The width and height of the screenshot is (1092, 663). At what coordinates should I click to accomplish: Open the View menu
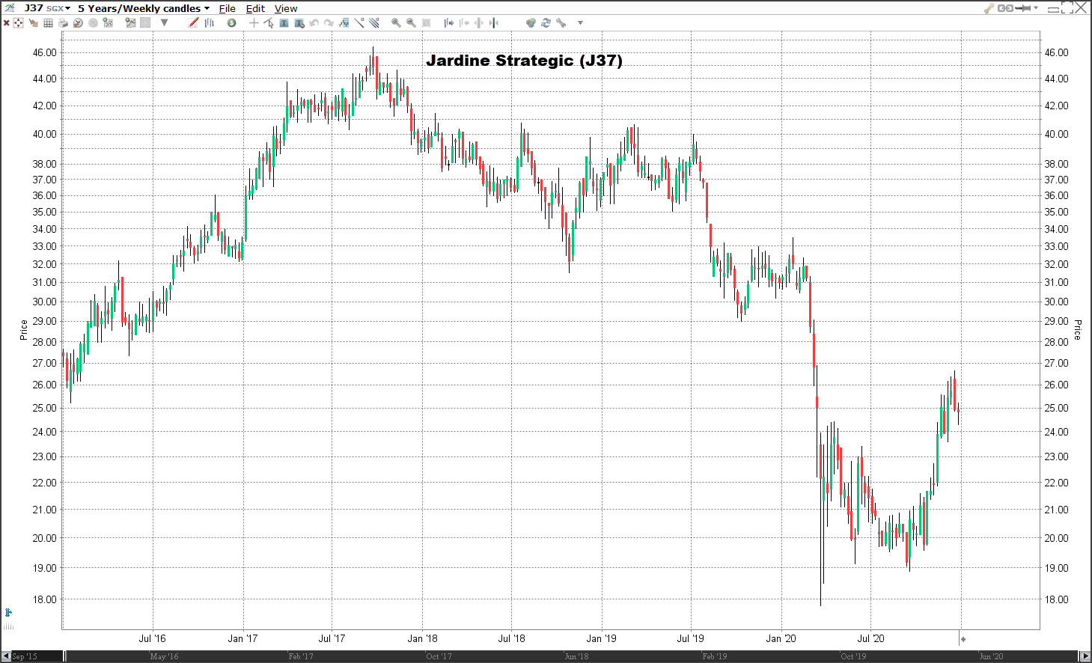coord(286,8)
